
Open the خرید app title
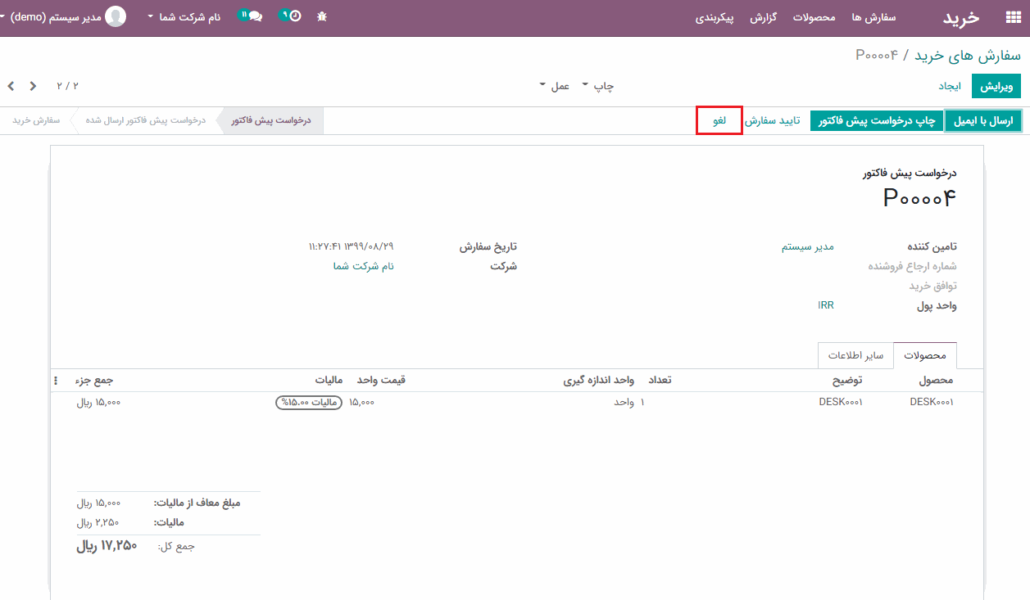(961, 17)
